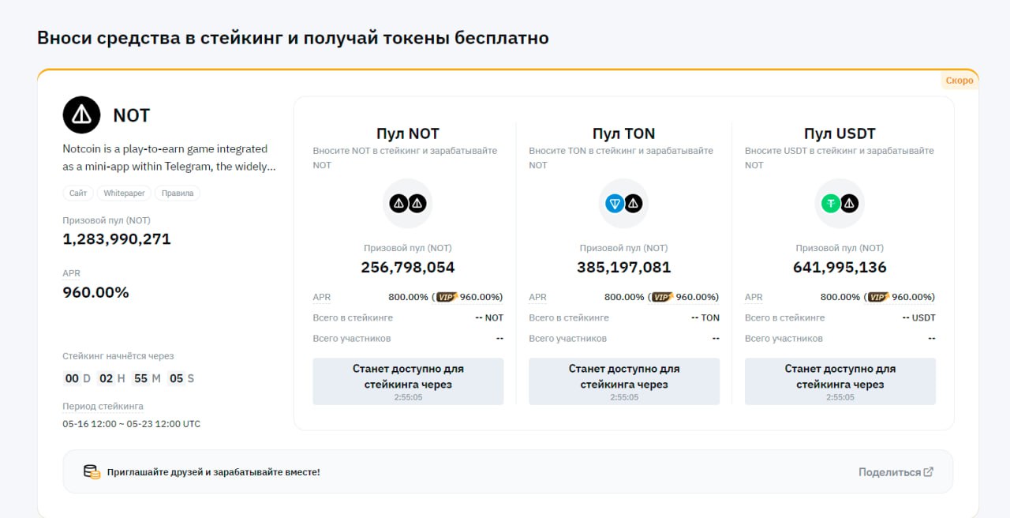The width and height of the screenshot is (1010, 518).
Task: Click the share external-link icon
Action: coord(929,472)
